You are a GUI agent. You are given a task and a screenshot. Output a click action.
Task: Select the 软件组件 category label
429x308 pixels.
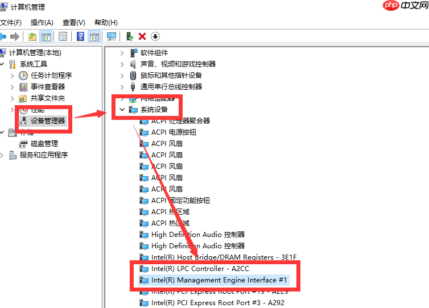pyautogui.click(x=154, y=53)
